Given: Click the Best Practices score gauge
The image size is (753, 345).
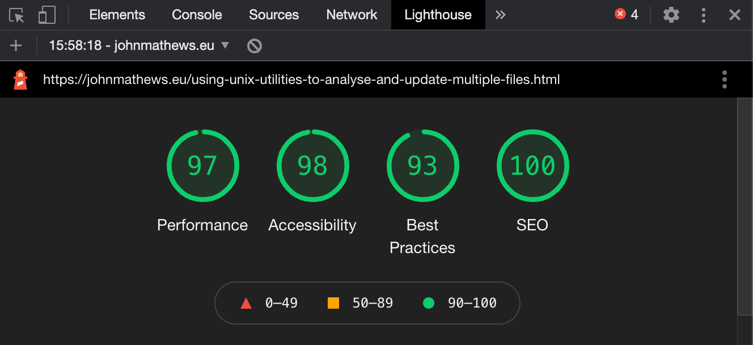Looking at the screenshot, I should coord(422,166).
